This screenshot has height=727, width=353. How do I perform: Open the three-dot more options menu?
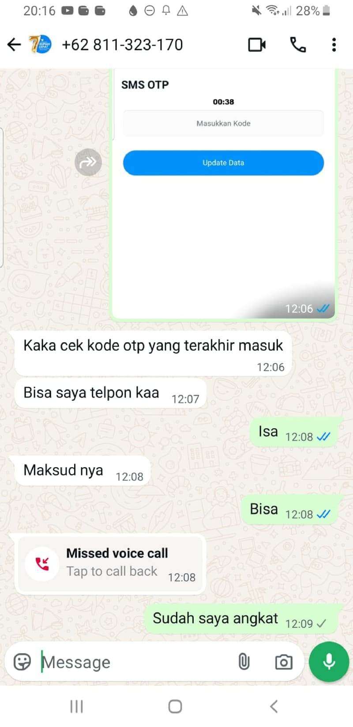pyautogui.click(x=334, y=45)
